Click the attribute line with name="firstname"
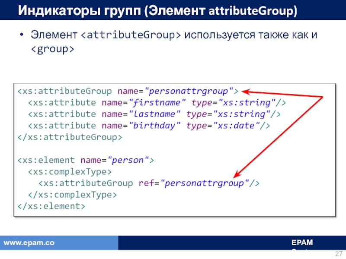The width and height of the screenshot is (346, 259). (x=157, y=103)
